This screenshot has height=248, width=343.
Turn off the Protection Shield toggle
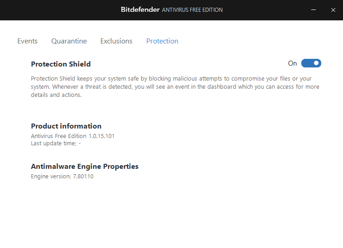[311, 63]
